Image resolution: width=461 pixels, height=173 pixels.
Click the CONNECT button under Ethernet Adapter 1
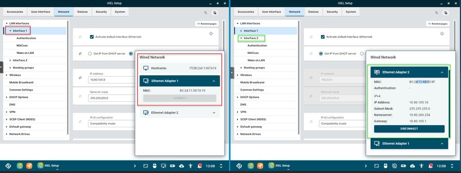pyautogui.click(x=180, y=98)
